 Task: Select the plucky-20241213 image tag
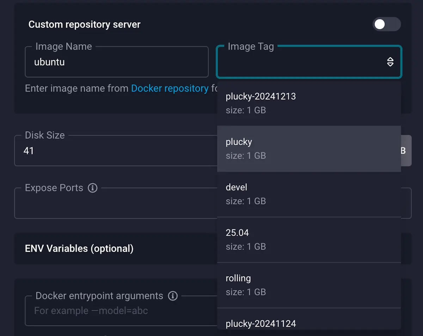tap(261, 102)
